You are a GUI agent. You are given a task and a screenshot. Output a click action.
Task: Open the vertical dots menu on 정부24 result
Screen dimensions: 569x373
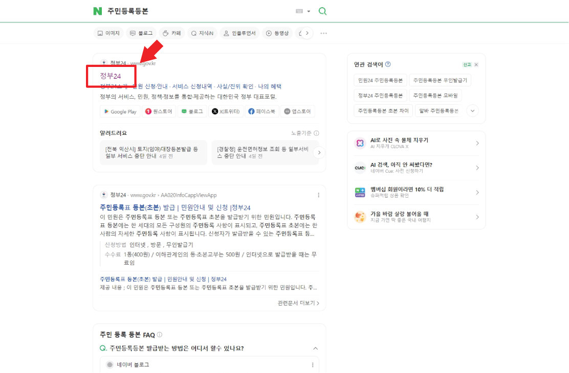(x=319, y=195)
